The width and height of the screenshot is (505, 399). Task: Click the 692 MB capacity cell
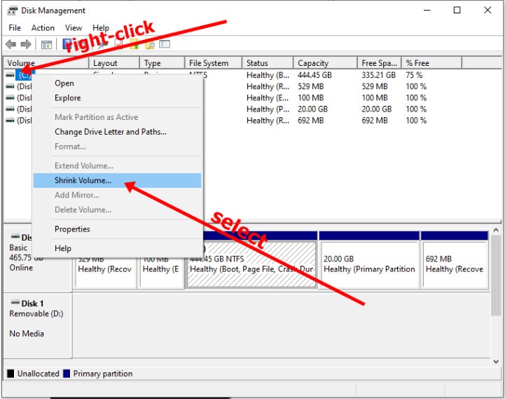[x=310, y=121]
